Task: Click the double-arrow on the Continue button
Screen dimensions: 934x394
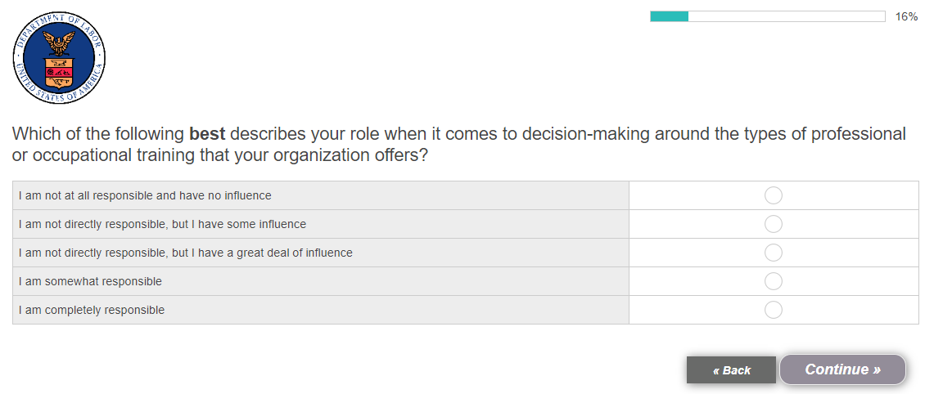Action: point(877,369)
